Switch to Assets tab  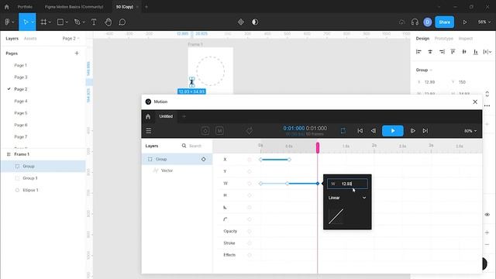coord(30,38)
